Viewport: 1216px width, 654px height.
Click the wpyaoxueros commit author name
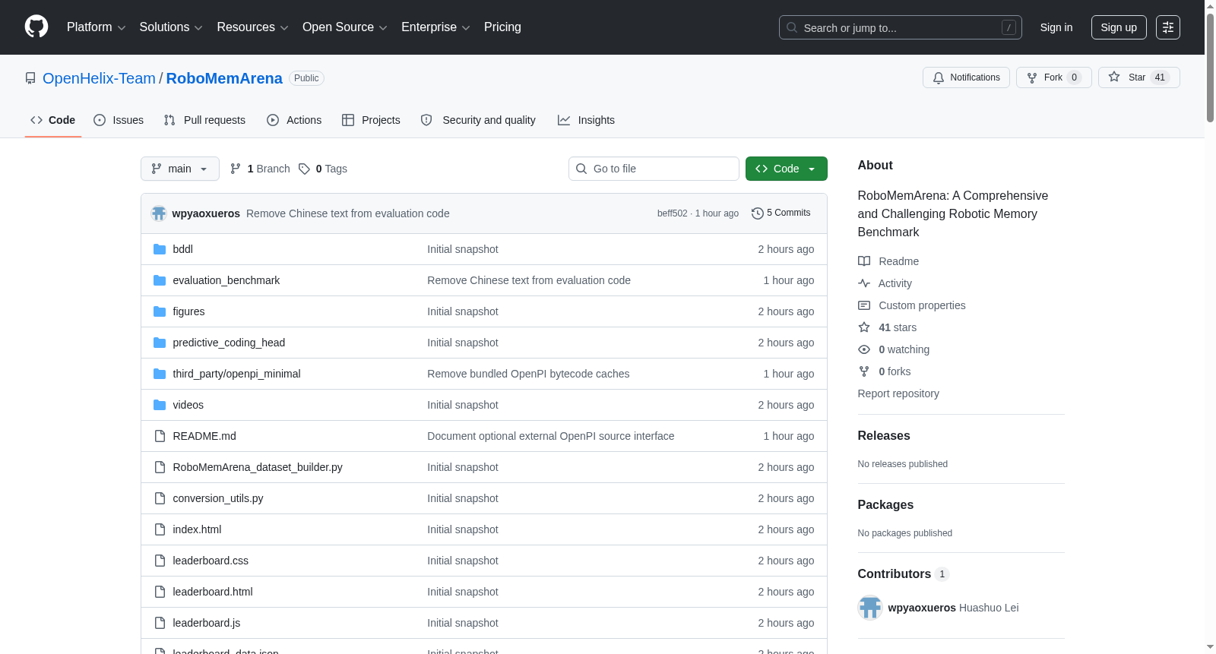pyautogui.click(x=206, y=213)
